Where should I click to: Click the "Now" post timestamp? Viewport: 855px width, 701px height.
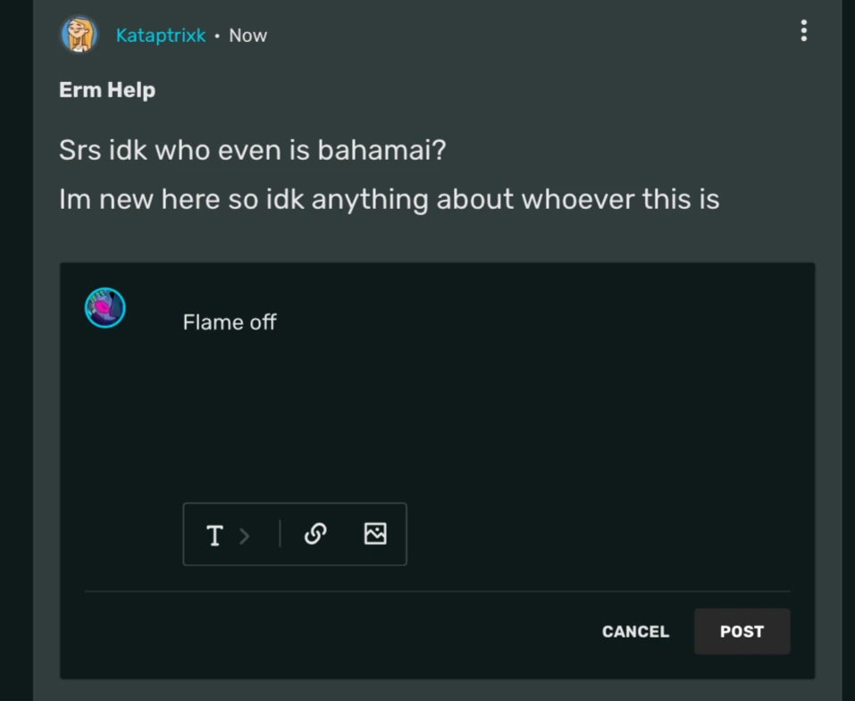click(247, 36)
